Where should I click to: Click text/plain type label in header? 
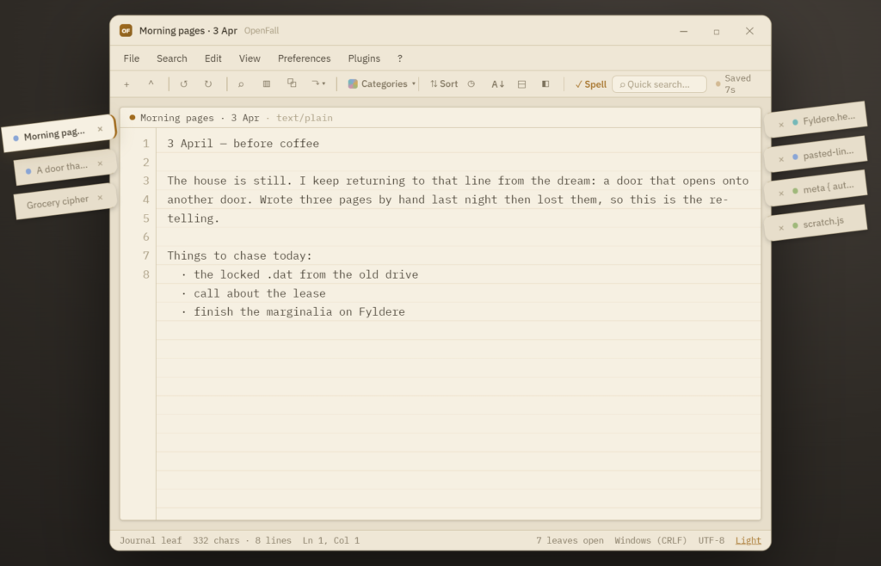(304, 118)
